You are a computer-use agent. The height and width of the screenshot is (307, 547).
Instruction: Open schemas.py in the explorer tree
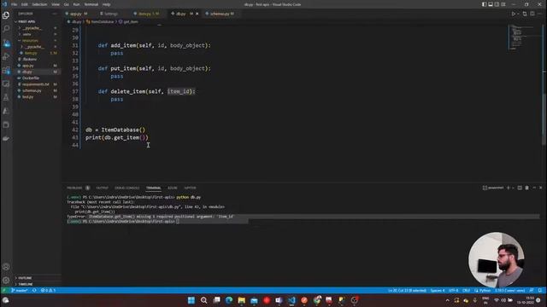pyautogui.click(x=32, y=90)
